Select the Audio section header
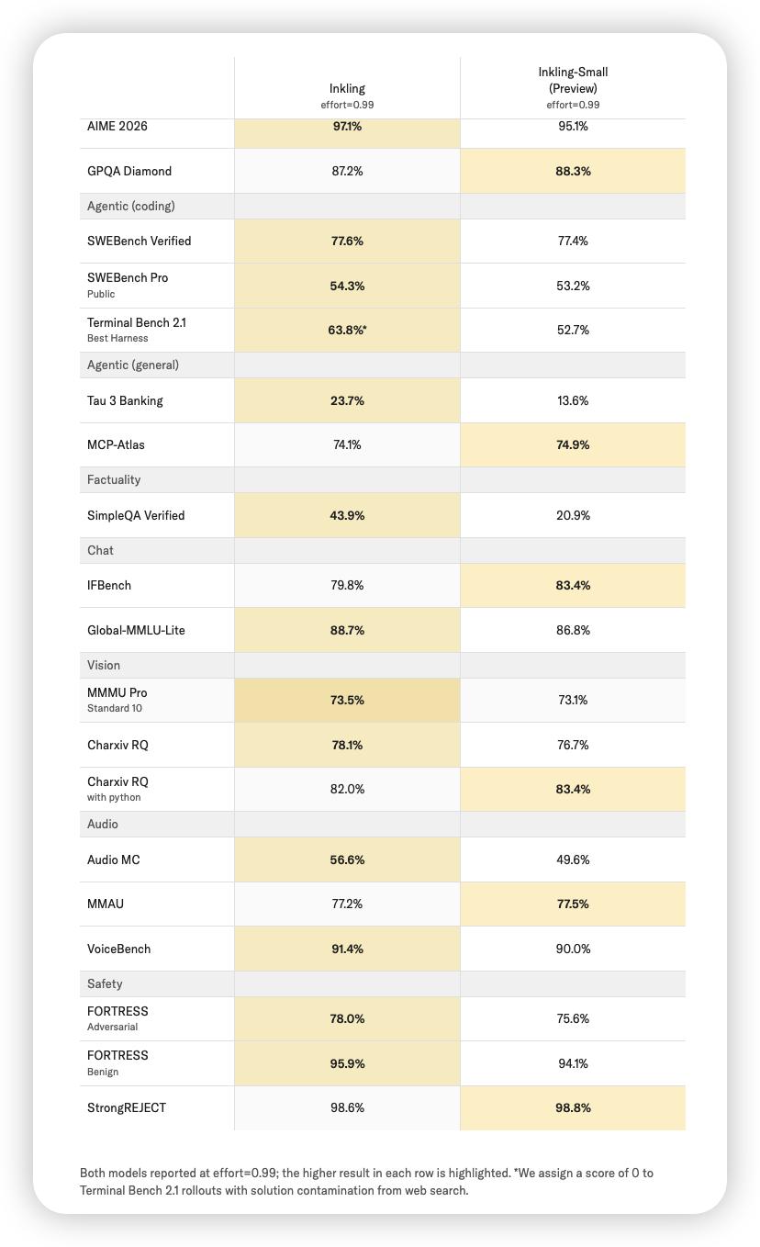 click(x=103, y=824)
